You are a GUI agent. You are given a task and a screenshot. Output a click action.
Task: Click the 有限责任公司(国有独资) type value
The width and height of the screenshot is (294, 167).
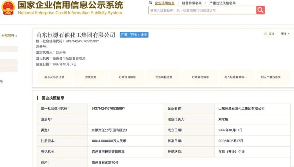109,130
